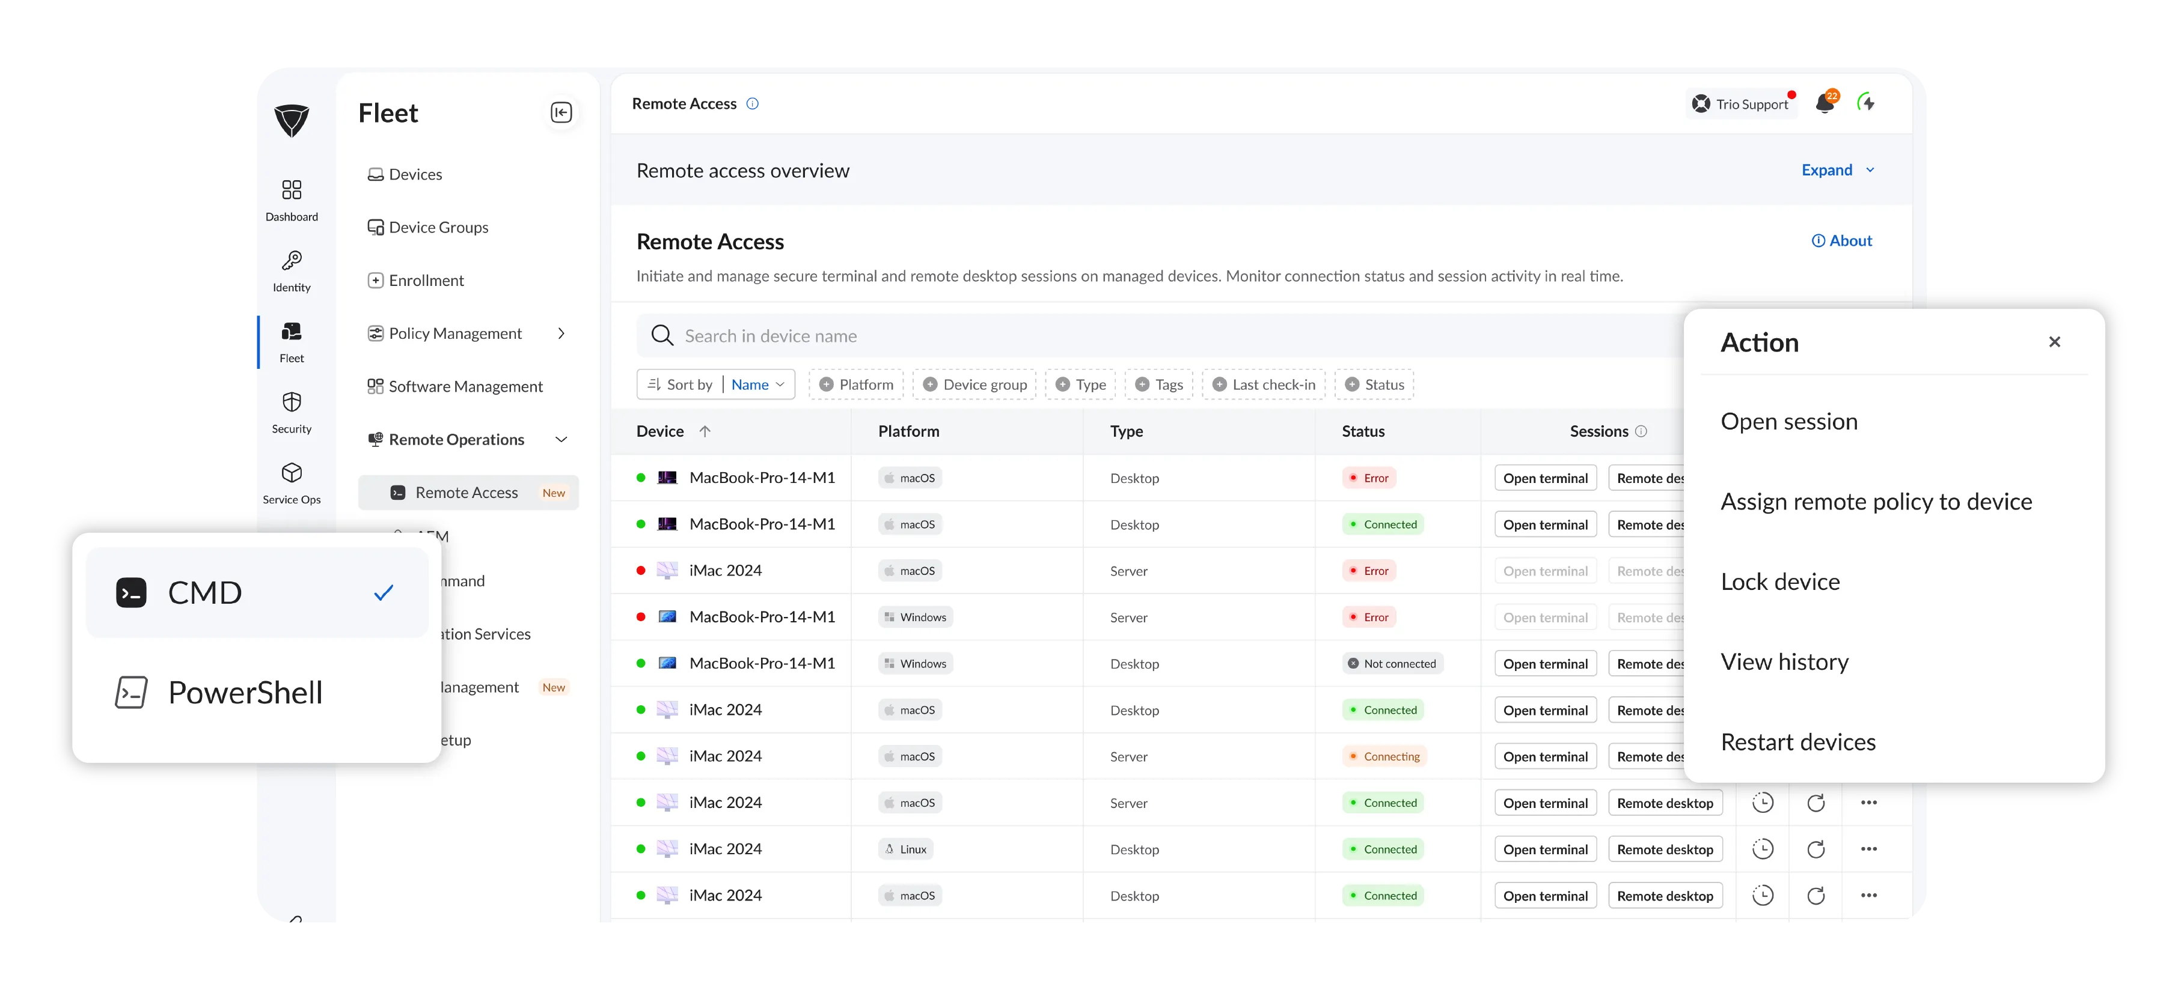The image size is (2178, 990).
Task: Open the Security section
Action: tap(292, 413)
